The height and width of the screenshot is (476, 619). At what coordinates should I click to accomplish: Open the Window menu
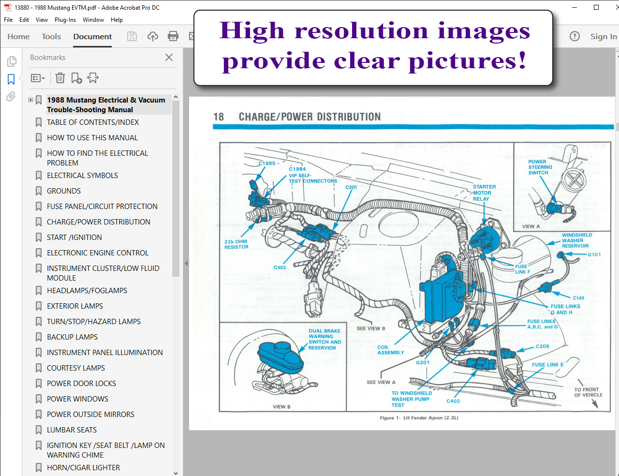[93, 20]
